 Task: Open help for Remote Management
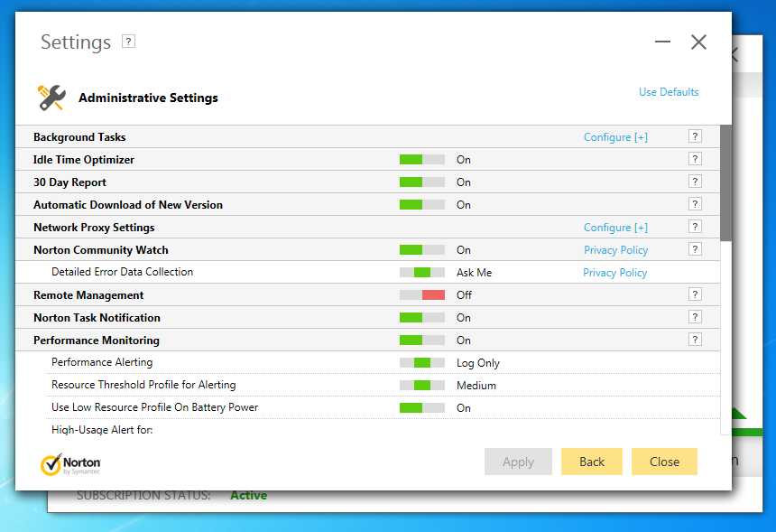click(695, 294)
